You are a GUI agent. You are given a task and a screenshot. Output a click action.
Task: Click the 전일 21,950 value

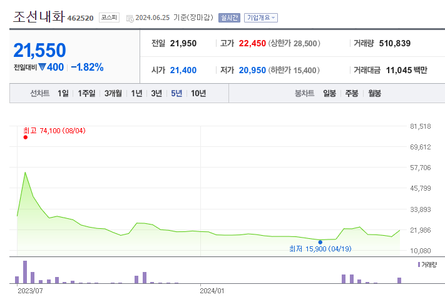click(183, 43)
